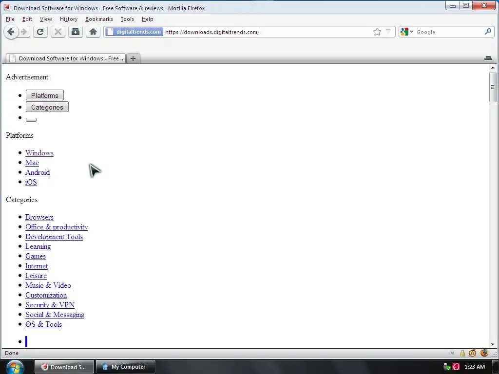This screenshot has width=499, height=374.
Task: Click the digitaltrends.com site identity badge
Action: (x=134, y=32)
